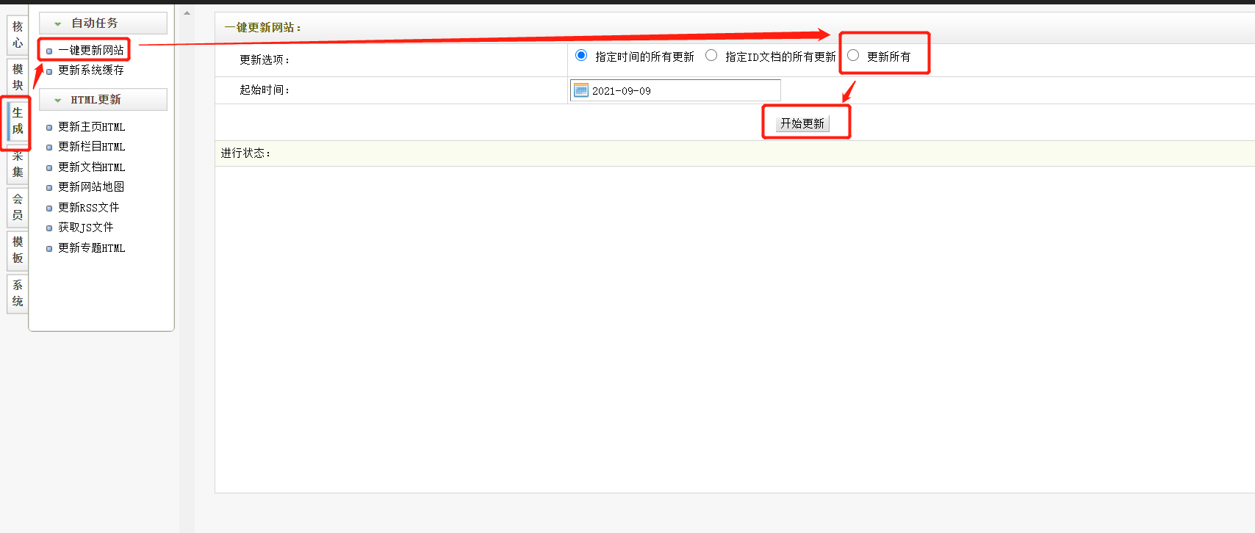Click the 一键更新网站 page title text
1255x533 pixels.
click(262, 27)
